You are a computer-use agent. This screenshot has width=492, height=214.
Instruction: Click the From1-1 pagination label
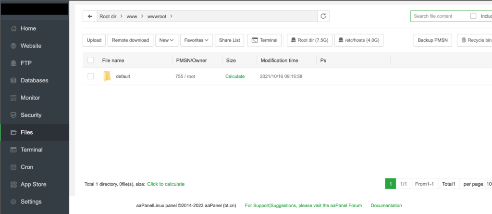click(x=425, y=184)
